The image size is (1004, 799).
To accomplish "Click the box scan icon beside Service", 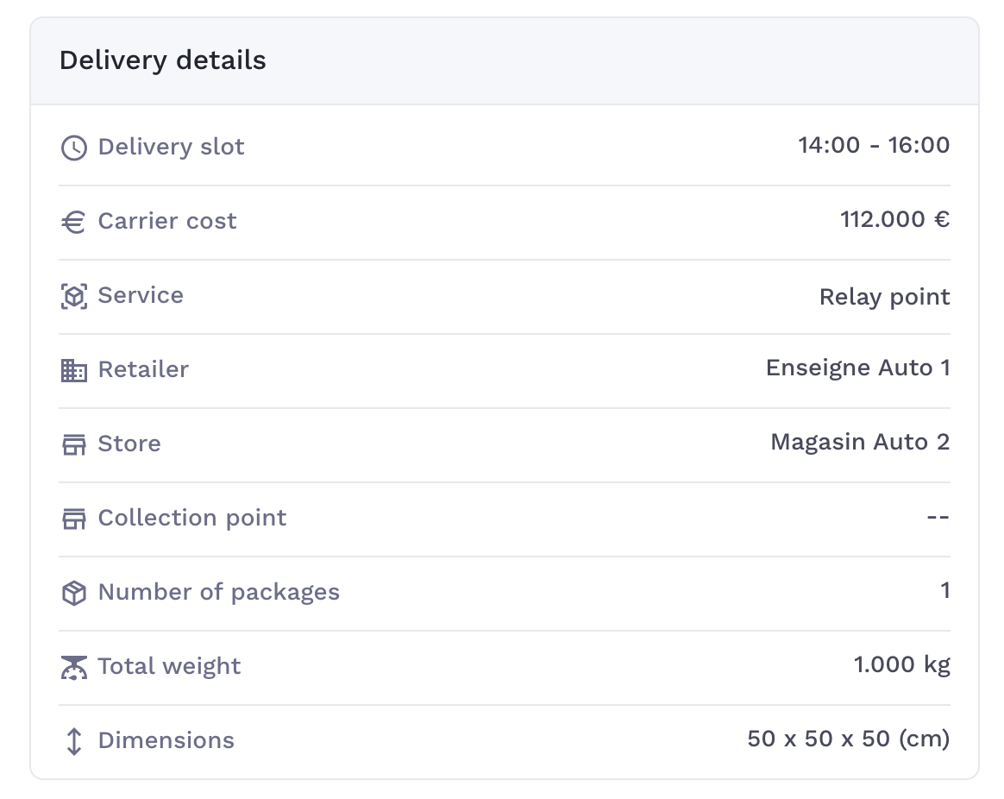I will [74, 296].
